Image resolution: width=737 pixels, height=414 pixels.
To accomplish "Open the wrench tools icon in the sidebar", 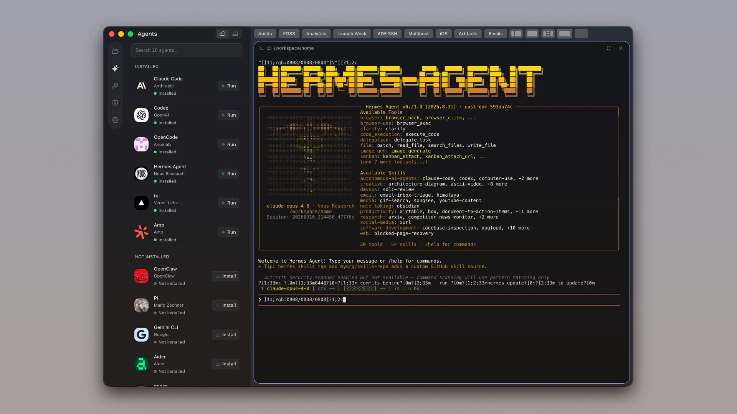I will pos(115,85).
